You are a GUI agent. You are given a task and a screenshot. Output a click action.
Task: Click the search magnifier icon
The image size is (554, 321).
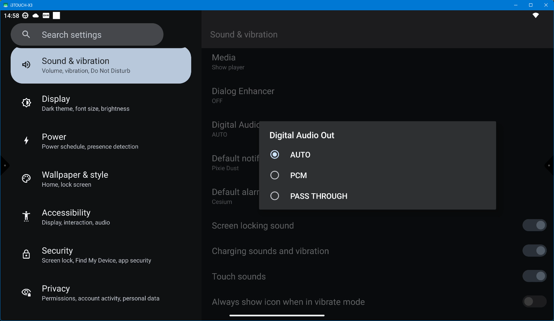pyautogui.click(x=26, y=34)
